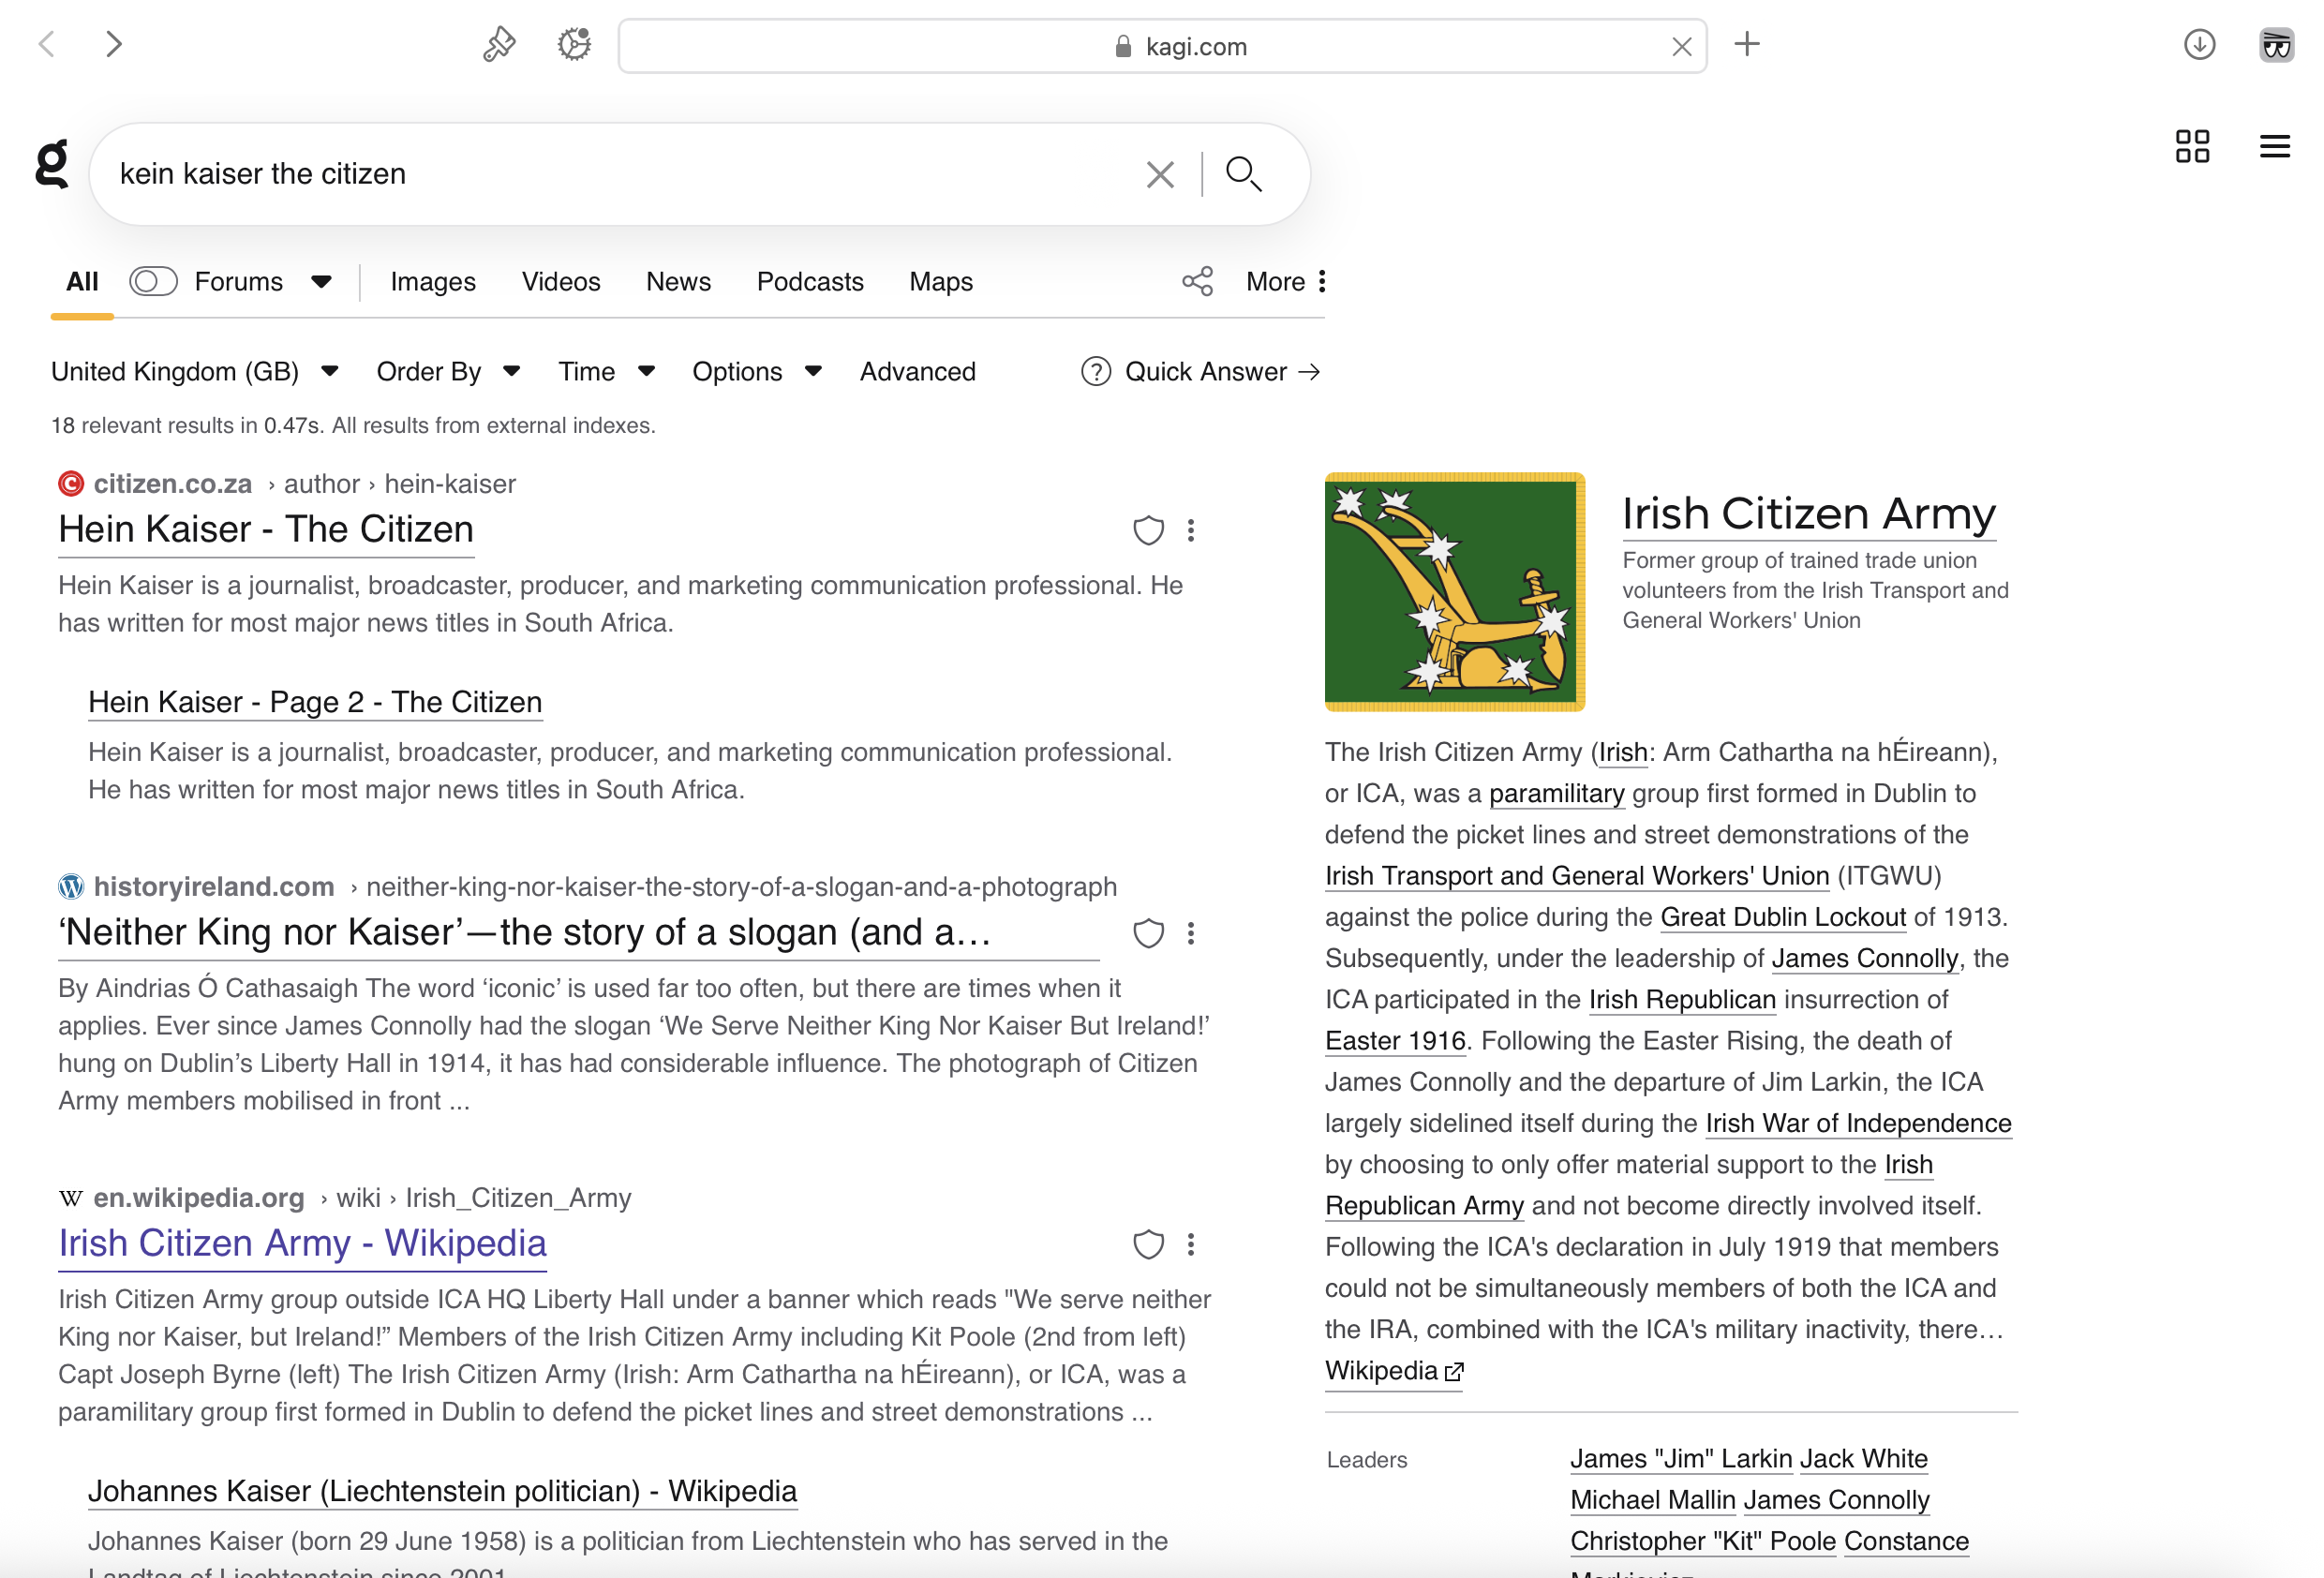Click the share results icon
Image resolution: width=2324 pixels, height=1578 pixels.
(1197, 281)
